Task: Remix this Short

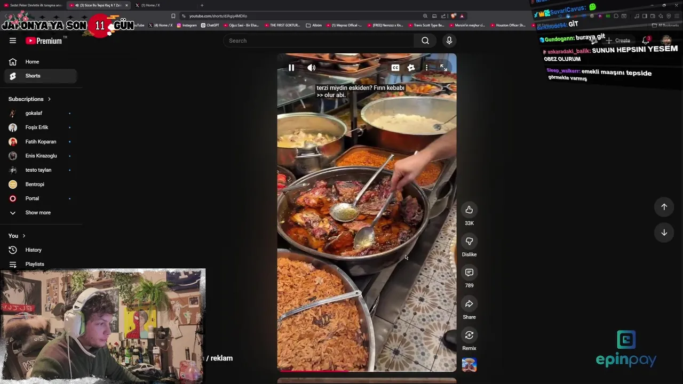Action: pos(469,335)
